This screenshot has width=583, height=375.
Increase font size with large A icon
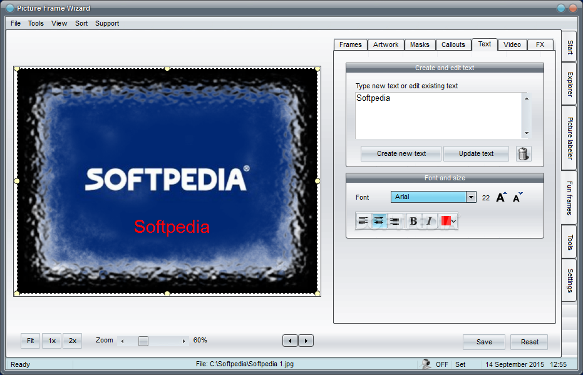tap(501, 197)
